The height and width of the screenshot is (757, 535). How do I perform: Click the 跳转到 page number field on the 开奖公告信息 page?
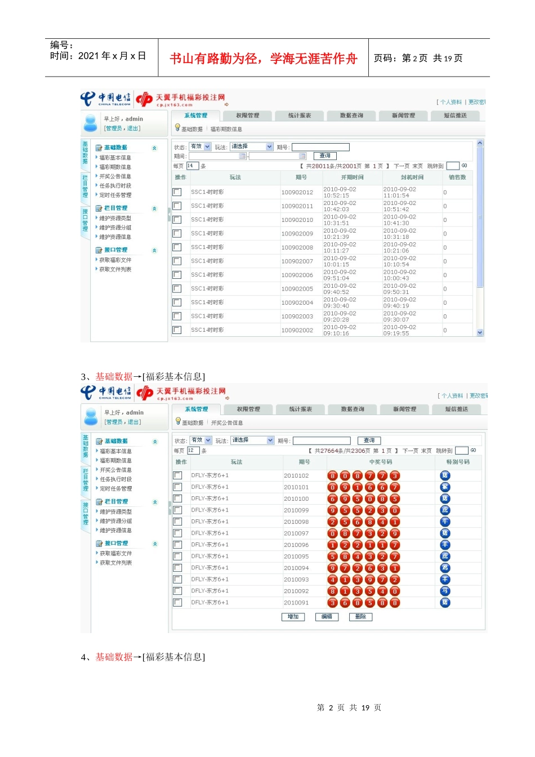tap(462, 451)
